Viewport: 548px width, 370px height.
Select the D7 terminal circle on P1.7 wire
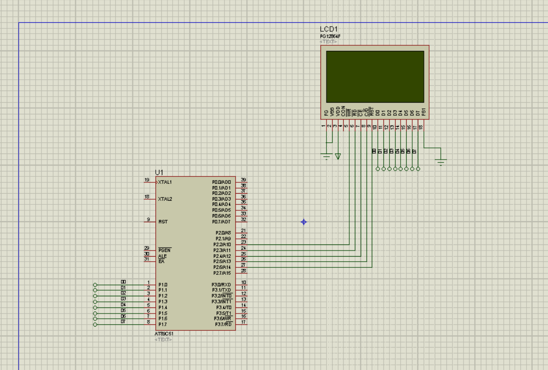[95, 325]
